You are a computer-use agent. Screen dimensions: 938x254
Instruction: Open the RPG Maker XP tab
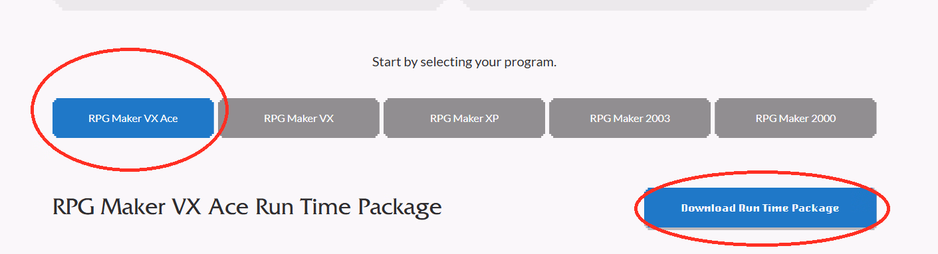tap(464, 119)
